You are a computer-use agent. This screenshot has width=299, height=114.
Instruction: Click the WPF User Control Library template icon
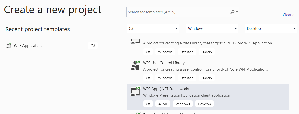tap(135, 65)
